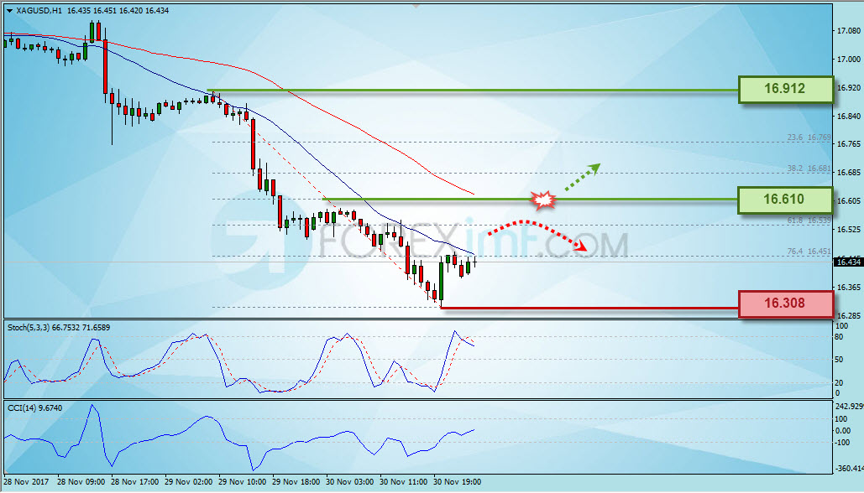Select the Fibonacci 38.2 16.681 level label
Screen dimensions: 864x493
(x=809, y=169)
